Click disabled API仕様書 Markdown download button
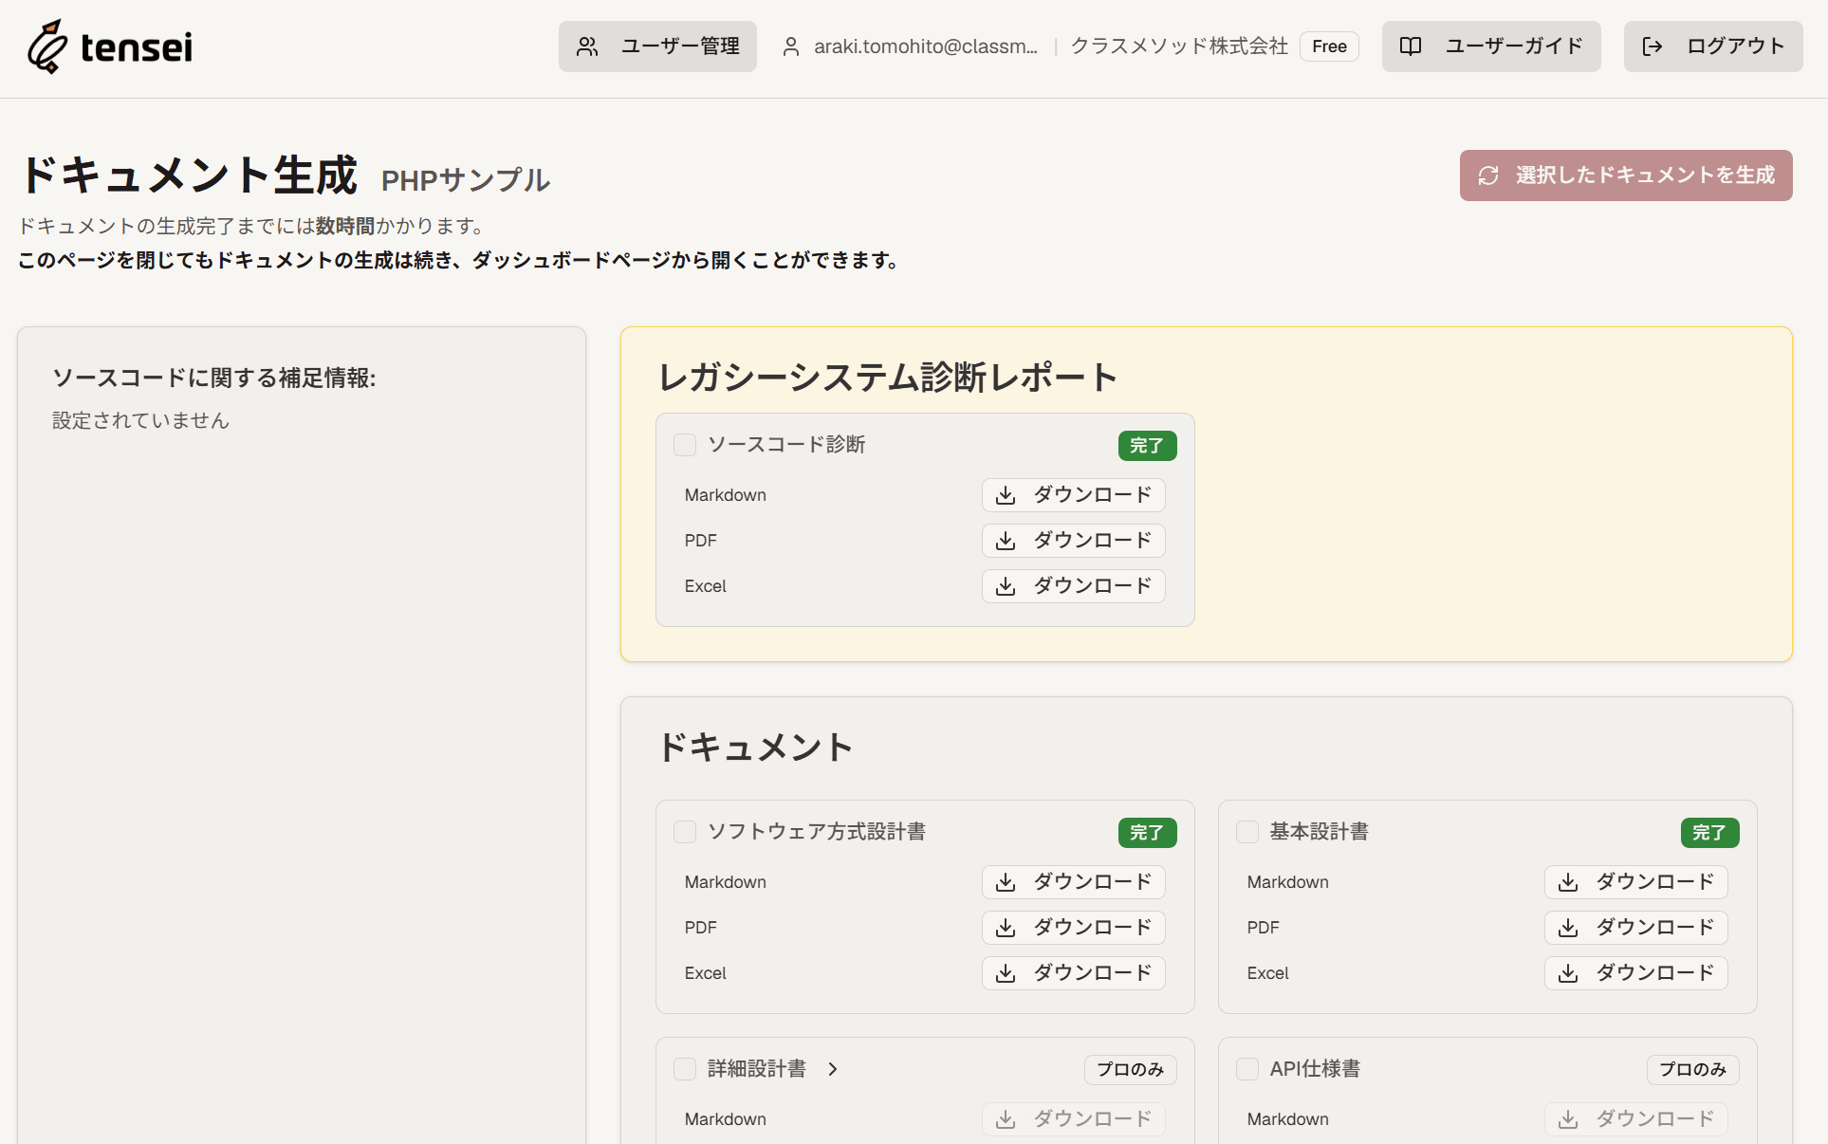The image size is (1828, 1144). coord(1636,1119)
